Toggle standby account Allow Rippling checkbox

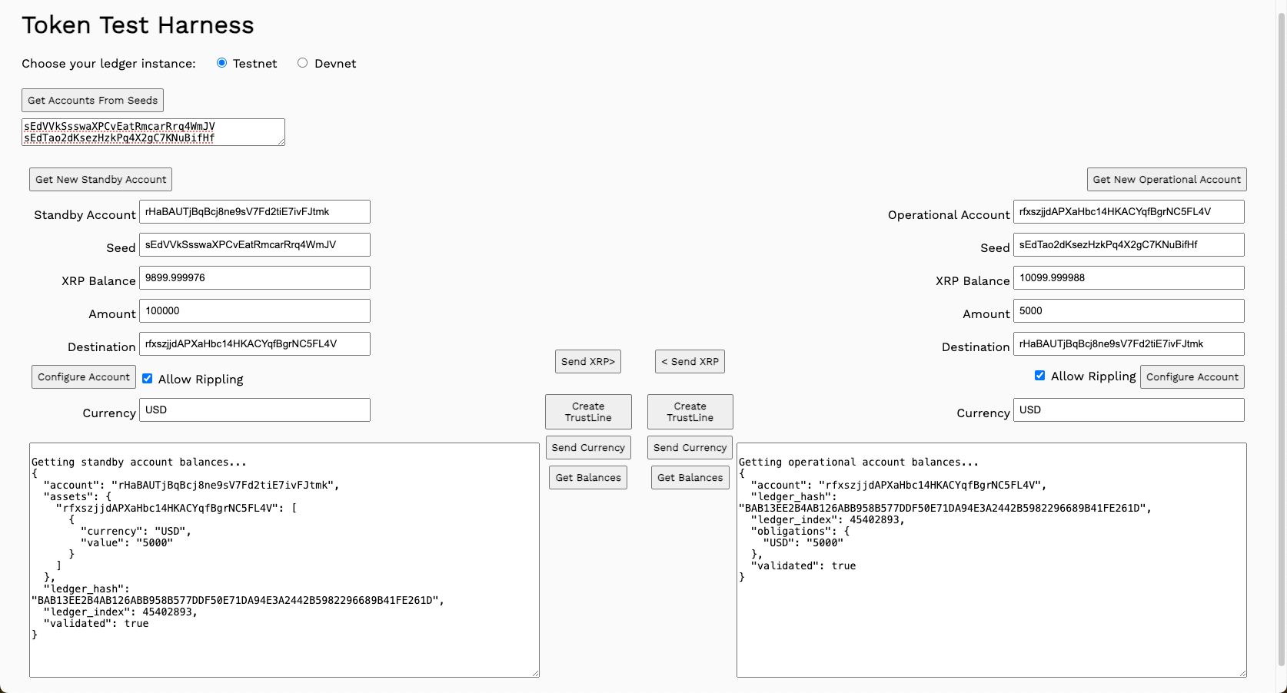pos(148,378)
